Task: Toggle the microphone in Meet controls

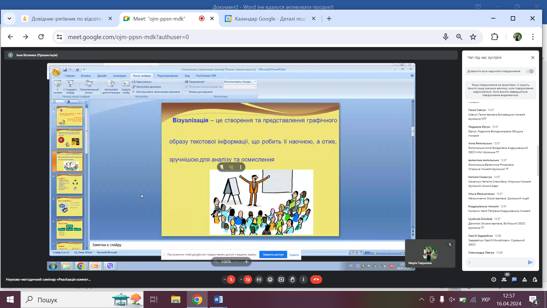Action: pyautogui.click(x=231, y=279)
